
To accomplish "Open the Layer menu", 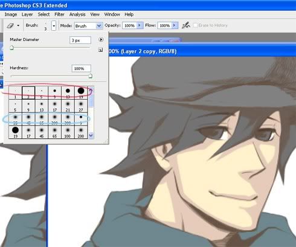I will pos(27,14).
